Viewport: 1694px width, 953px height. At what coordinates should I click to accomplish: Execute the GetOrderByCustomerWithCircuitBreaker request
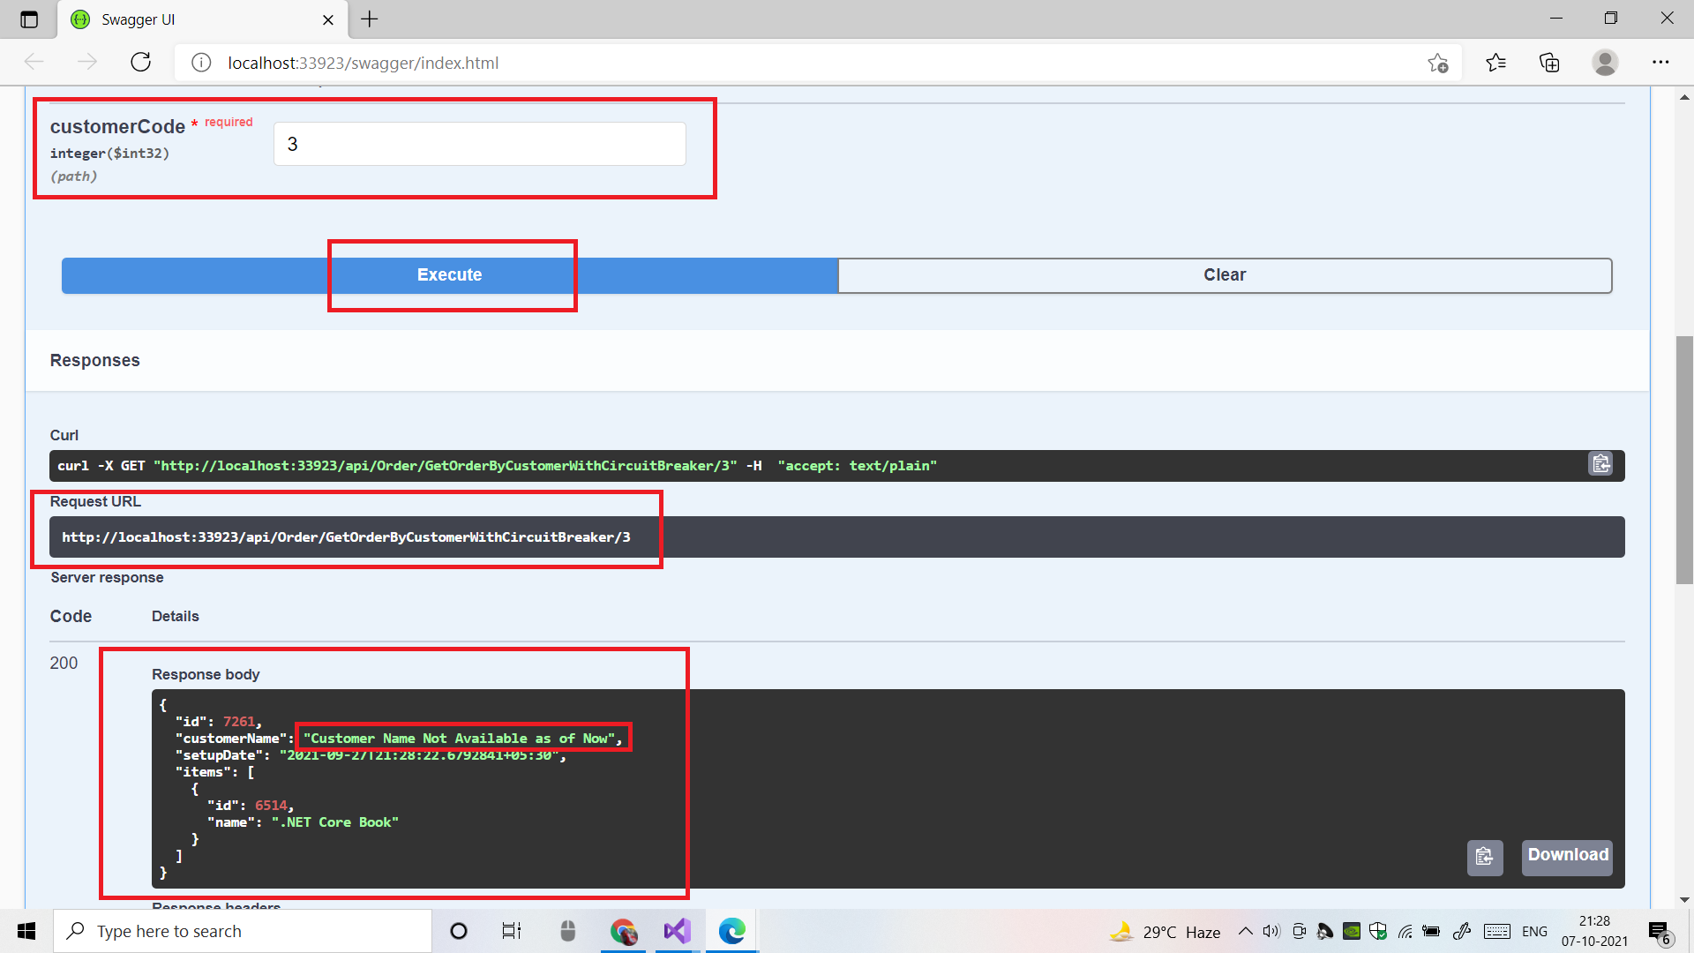click(450, 274)
